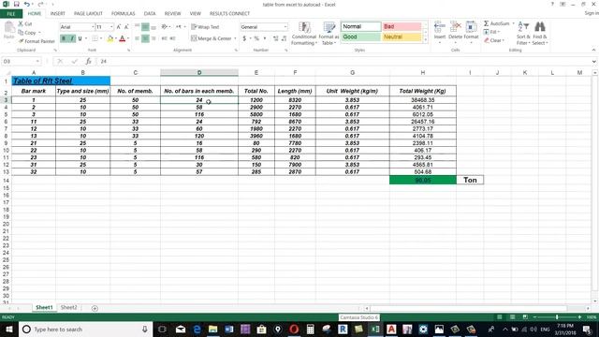Switch to the FORMULAS tab

[x=123, y=14]
